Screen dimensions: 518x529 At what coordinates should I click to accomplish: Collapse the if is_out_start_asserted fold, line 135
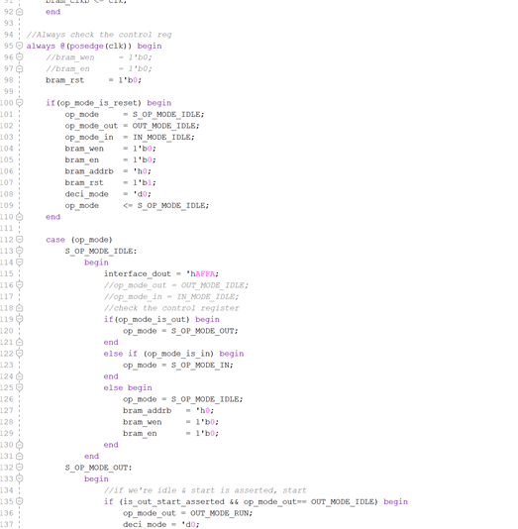20,501
